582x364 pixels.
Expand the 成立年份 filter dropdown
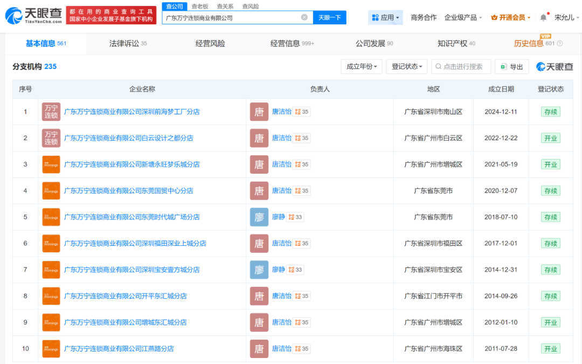(362, 67)
